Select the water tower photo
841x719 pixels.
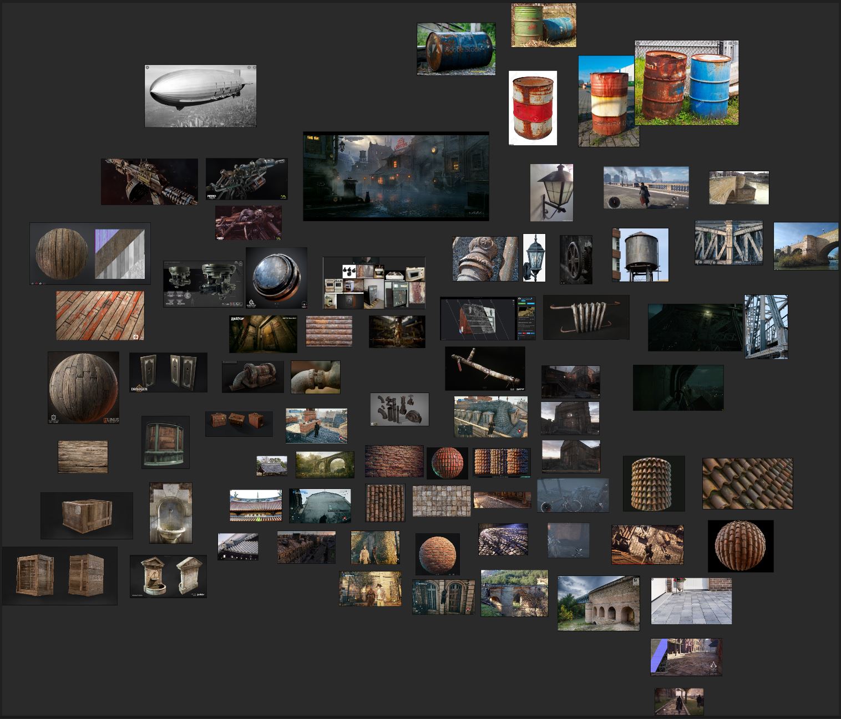(641, 255)
